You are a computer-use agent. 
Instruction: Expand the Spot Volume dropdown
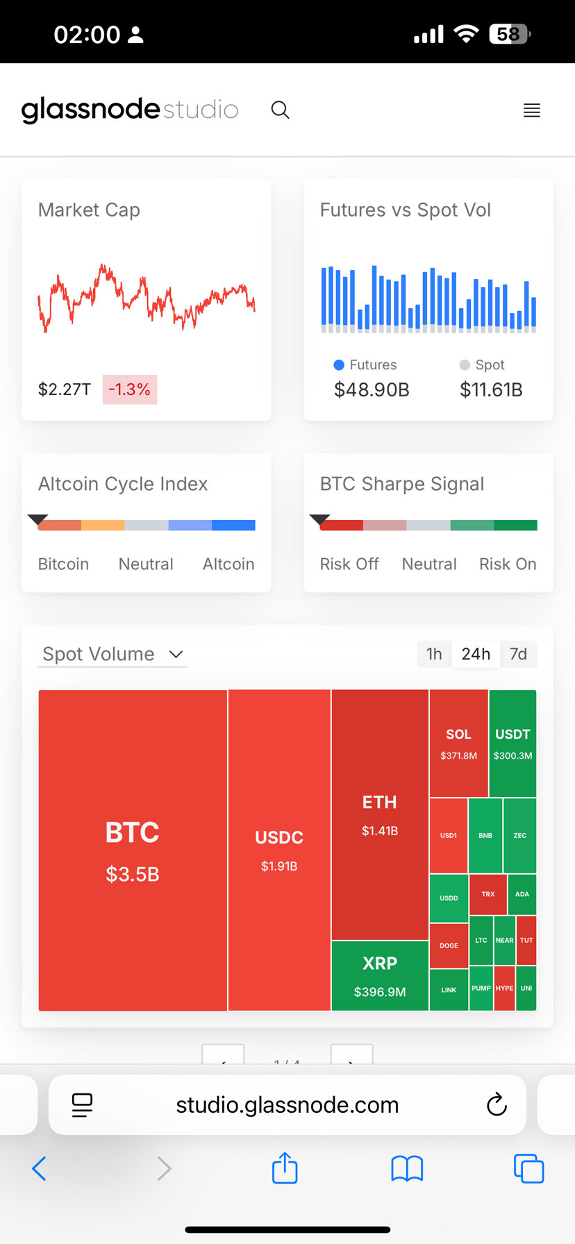(x=112, y=654)
